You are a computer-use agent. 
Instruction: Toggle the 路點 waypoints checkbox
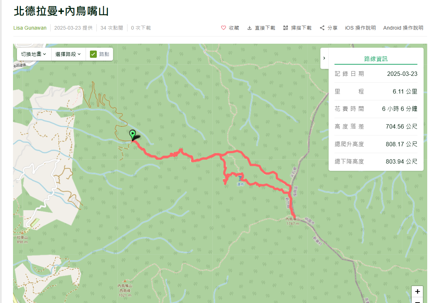[x=93, y=54]
